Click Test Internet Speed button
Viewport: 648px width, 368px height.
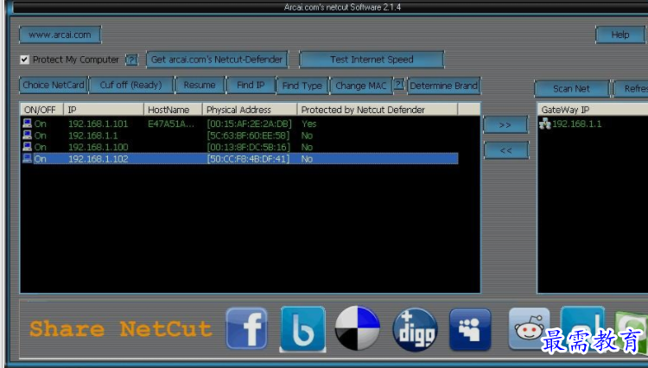point(372,60)
